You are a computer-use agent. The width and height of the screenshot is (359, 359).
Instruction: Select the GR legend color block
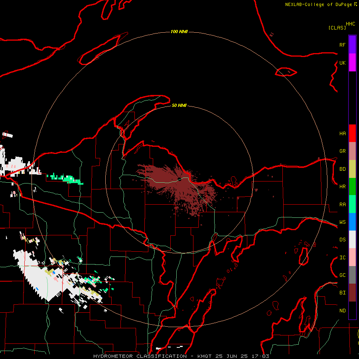point(352,151)
